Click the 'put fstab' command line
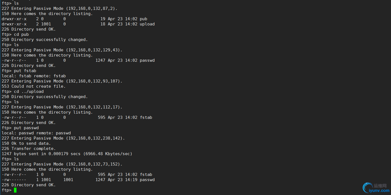391x195 pixels. (19, 71)
